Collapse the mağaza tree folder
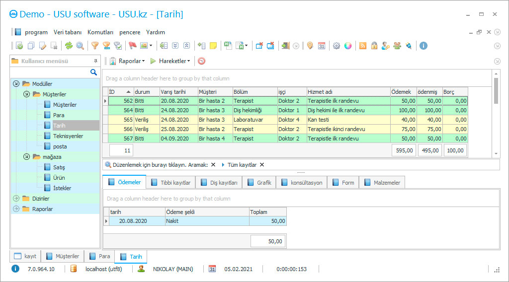Viewport: 509px width, 282px height. [26, 157]
